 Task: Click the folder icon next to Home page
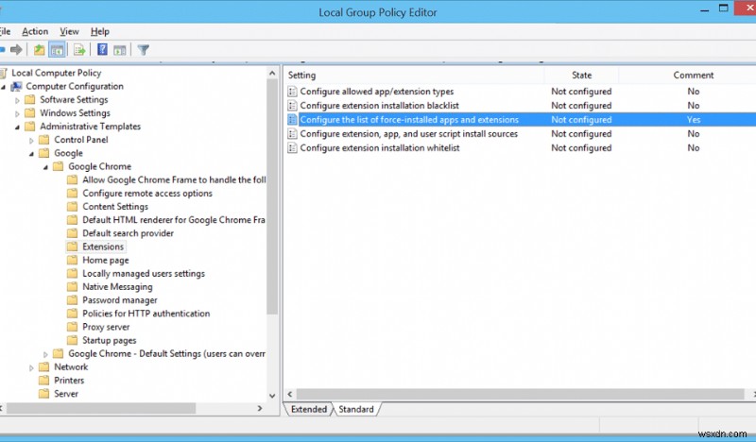[x=73, y=261]
